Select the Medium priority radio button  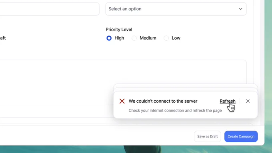(x=134, y=38)
